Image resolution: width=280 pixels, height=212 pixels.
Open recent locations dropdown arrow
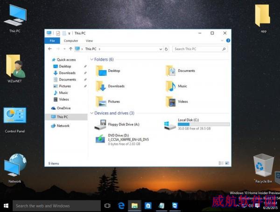[x=64, y=49]
